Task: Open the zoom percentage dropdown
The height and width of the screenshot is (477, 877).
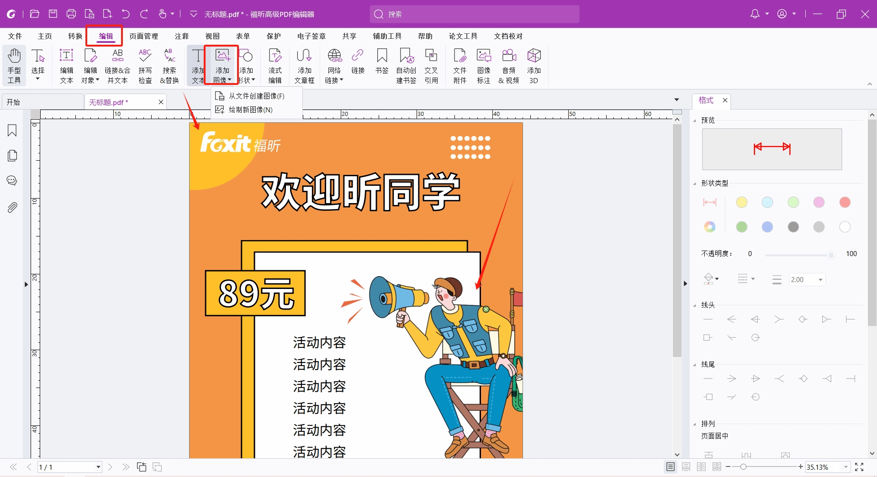Action: point(845,467)
